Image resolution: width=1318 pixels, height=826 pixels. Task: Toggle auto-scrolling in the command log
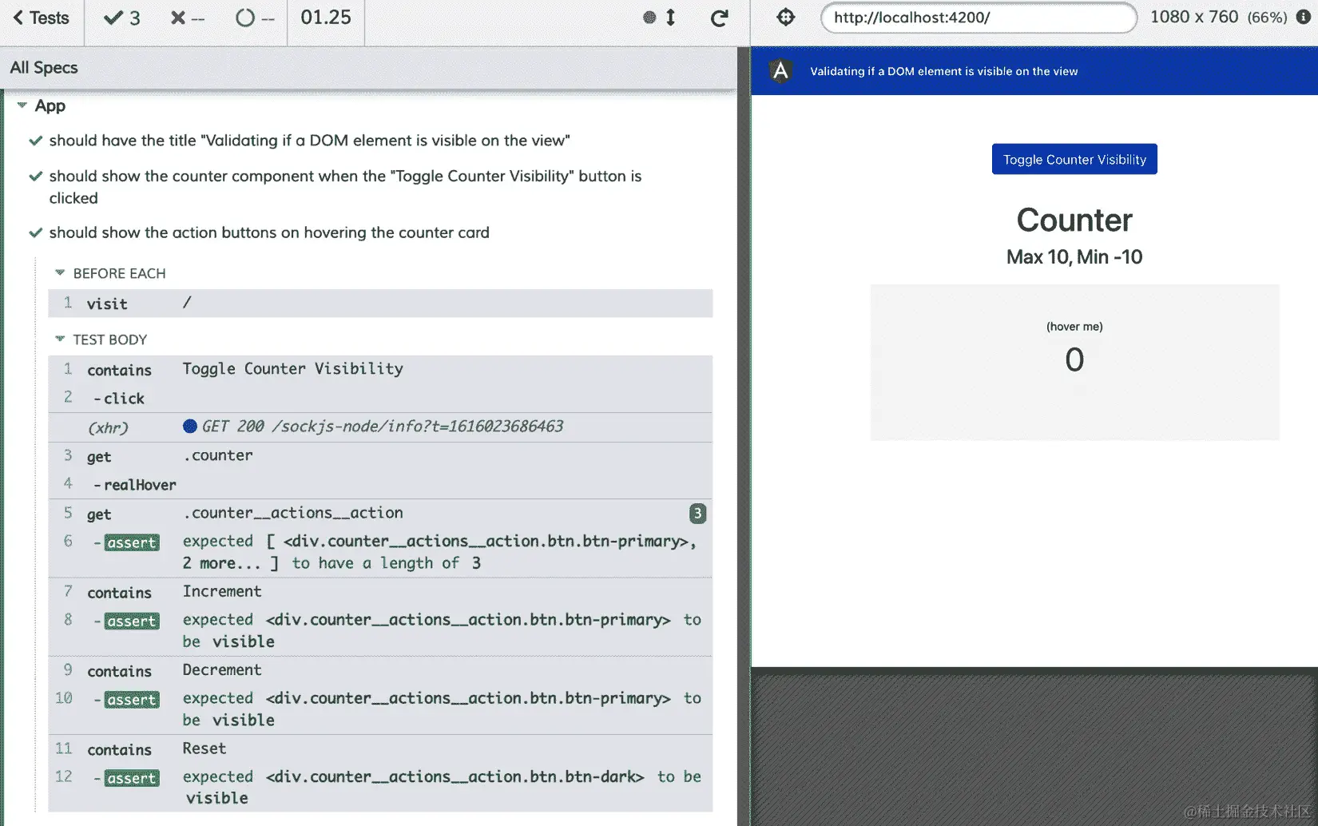(x=661, y=18)
